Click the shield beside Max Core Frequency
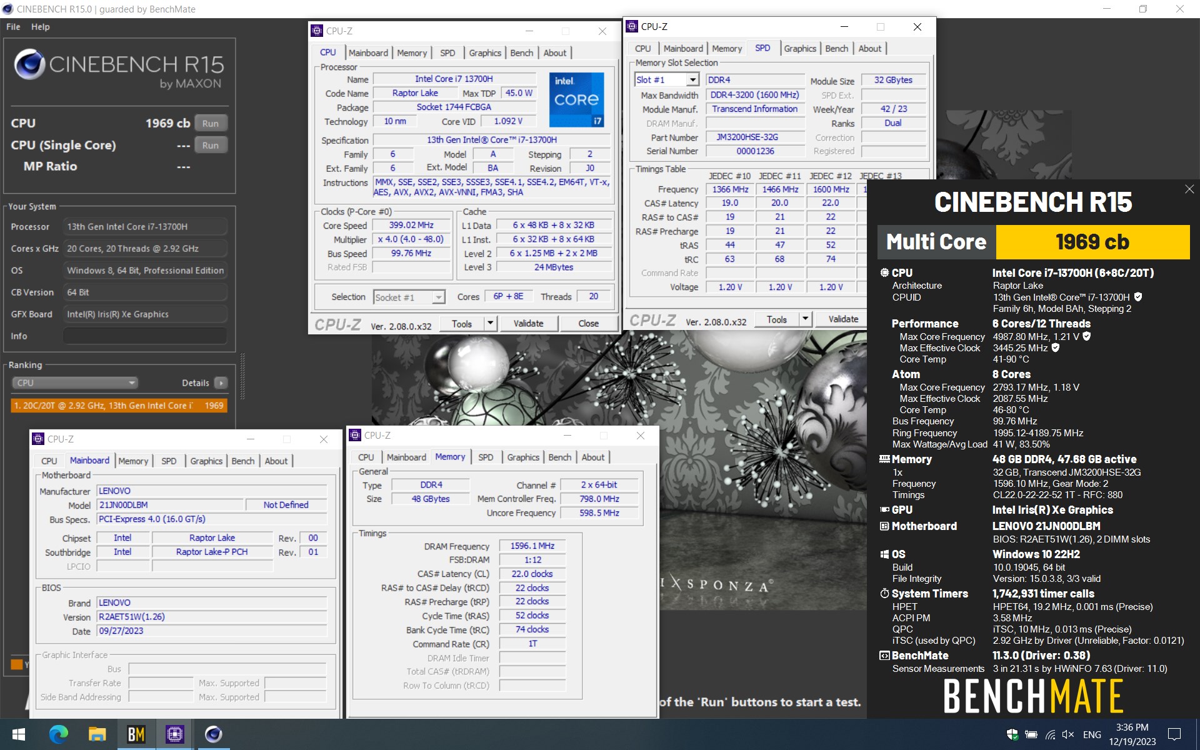Screen dimensions: 1200x750 click(1087, 336)
